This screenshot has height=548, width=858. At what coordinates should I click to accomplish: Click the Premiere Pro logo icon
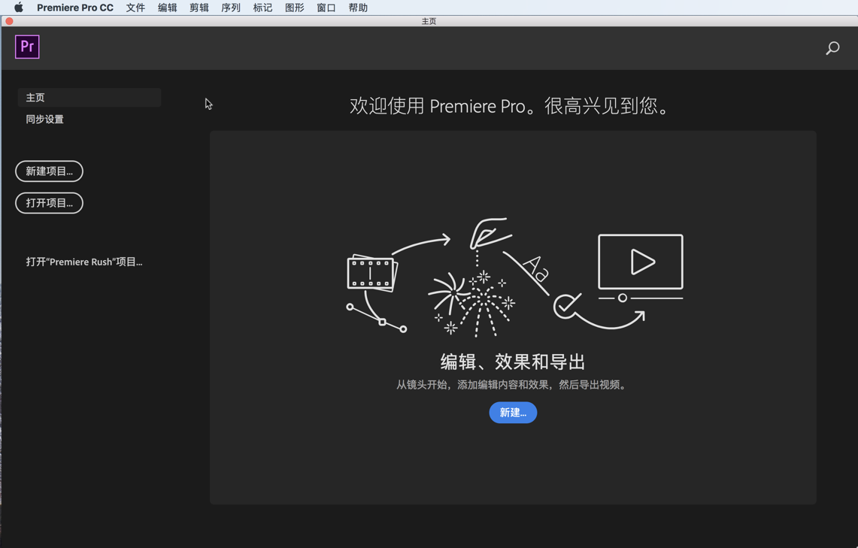tap(27, 47)
